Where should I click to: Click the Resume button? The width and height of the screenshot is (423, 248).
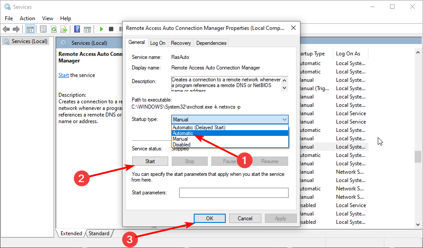point(270,161)
